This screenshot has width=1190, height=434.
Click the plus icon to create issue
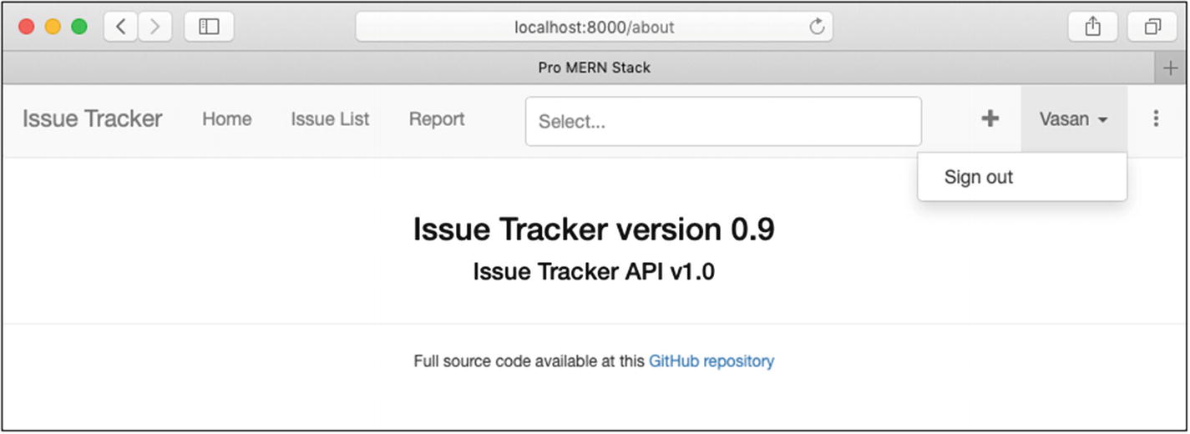(990, 119)
